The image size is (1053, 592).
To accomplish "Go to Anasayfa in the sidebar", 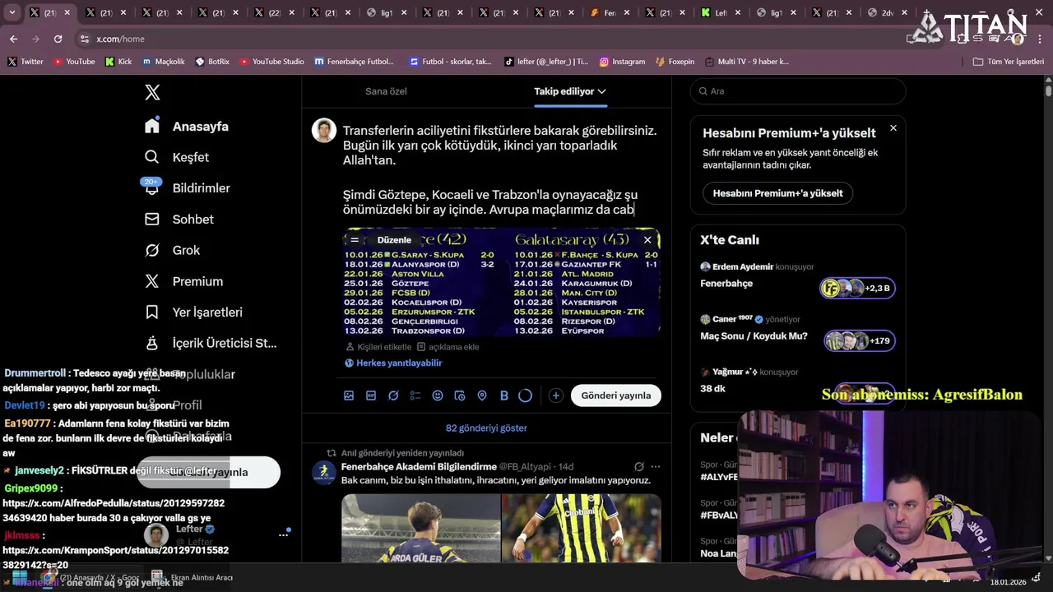I will [187, 127].
